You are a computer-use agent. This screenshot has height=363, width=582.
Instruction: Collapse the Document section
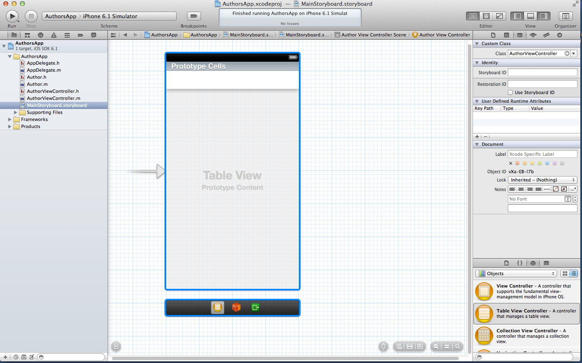pyautogui.click(x=477, y=144)
